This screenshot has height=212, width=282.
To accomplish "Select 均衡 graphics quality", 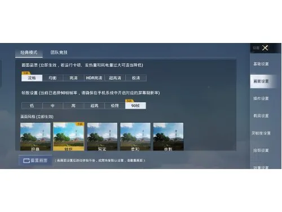I will point(52,78).
